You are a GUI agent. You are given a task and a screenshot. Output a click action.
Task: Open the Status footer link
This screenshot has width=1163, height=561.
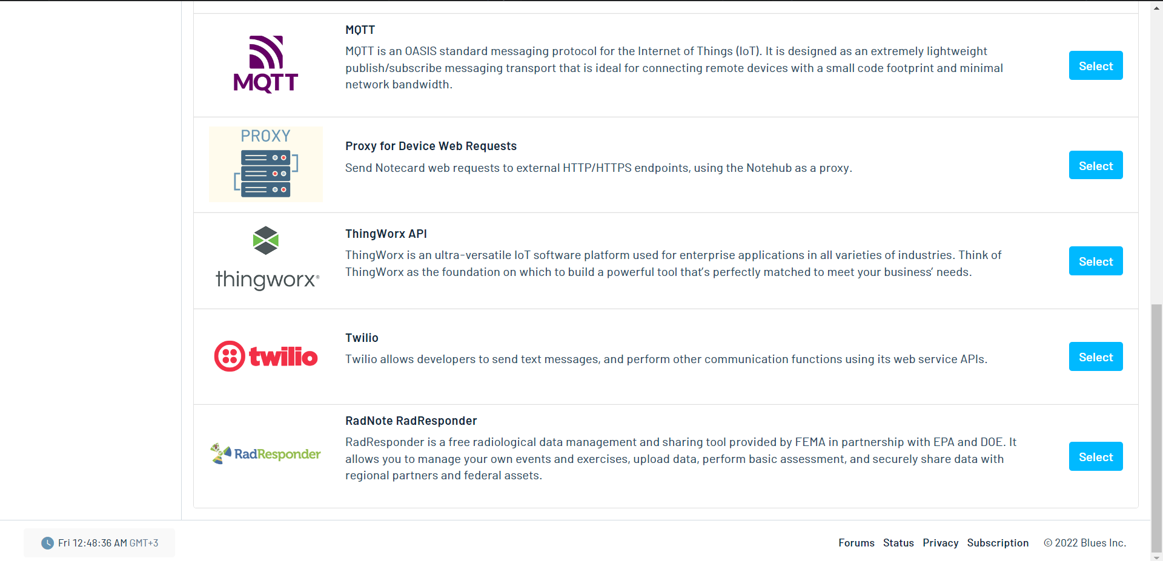[898, 543]
